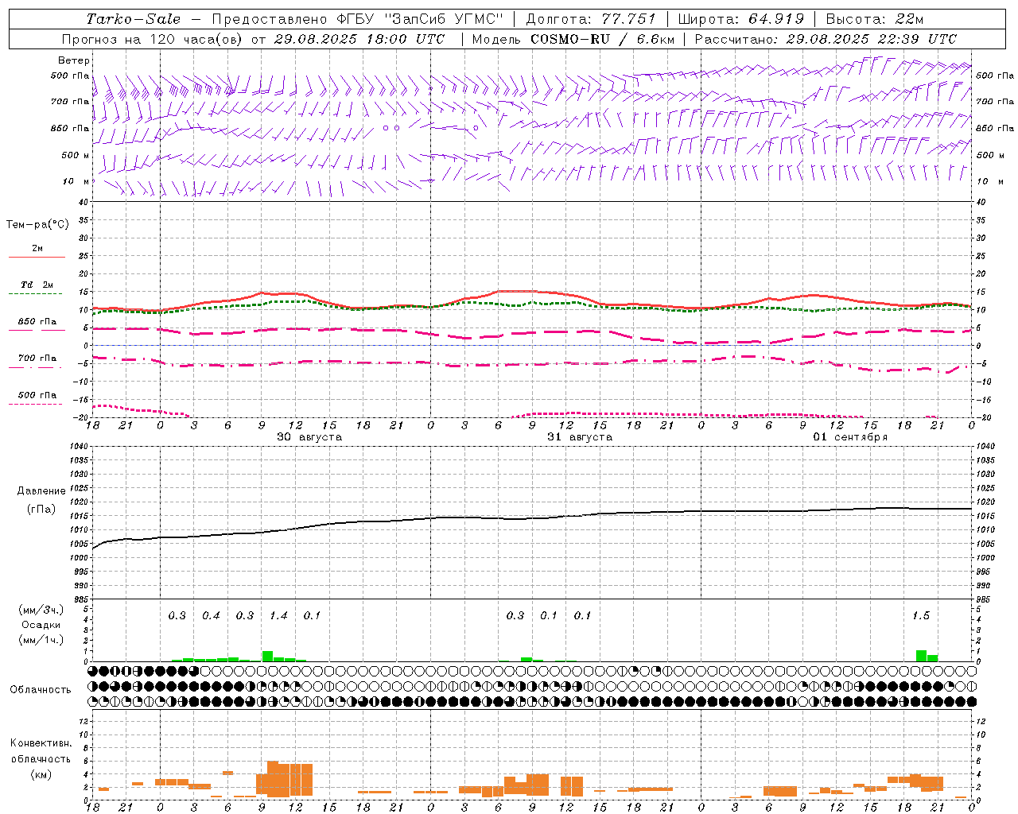Click the Tarko-Sale station title
The height and width of the screenshot is (814, 1018).
pyautogui.click(x=134, y=19)
